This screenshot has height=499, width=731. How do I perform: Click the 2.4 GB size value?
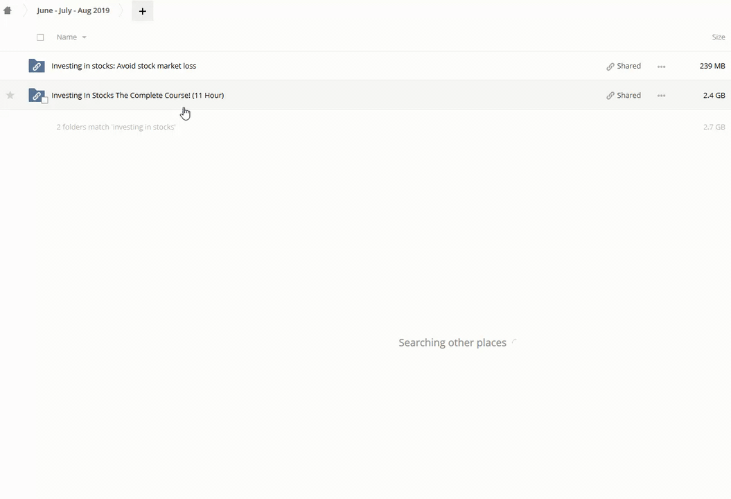pyautogui.click(x=714, y=96)
